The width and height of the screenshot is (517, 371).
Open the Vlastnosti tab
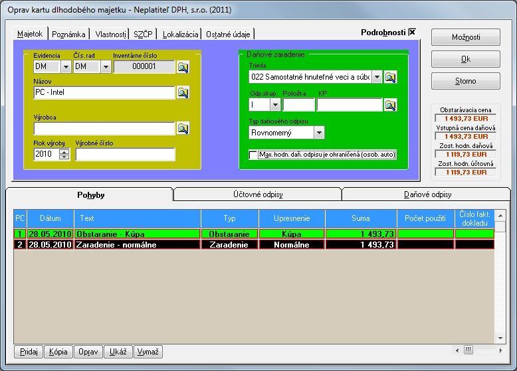pos(110,35)
